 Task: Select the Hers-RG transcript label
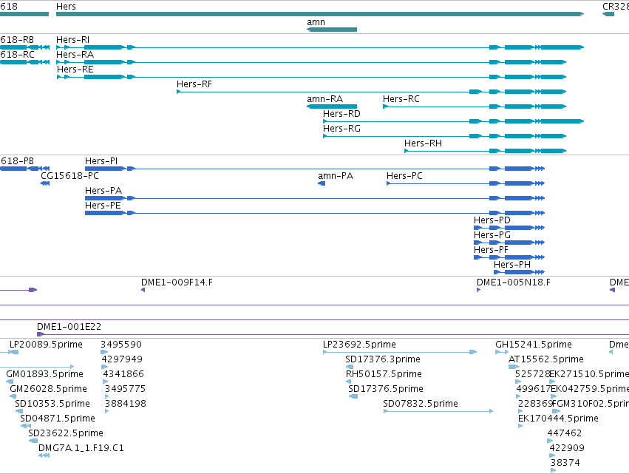point(341,129)
